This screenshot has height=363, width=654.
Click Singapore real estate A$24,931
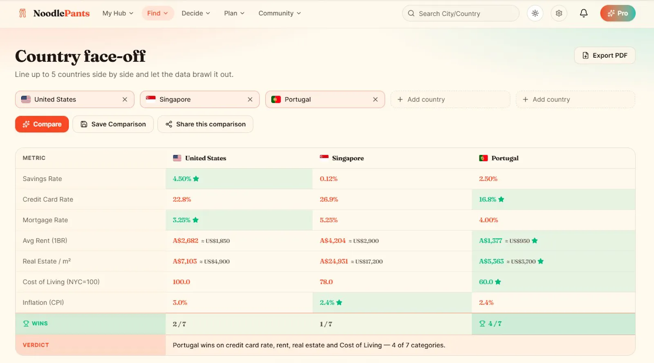coord(334,261)
